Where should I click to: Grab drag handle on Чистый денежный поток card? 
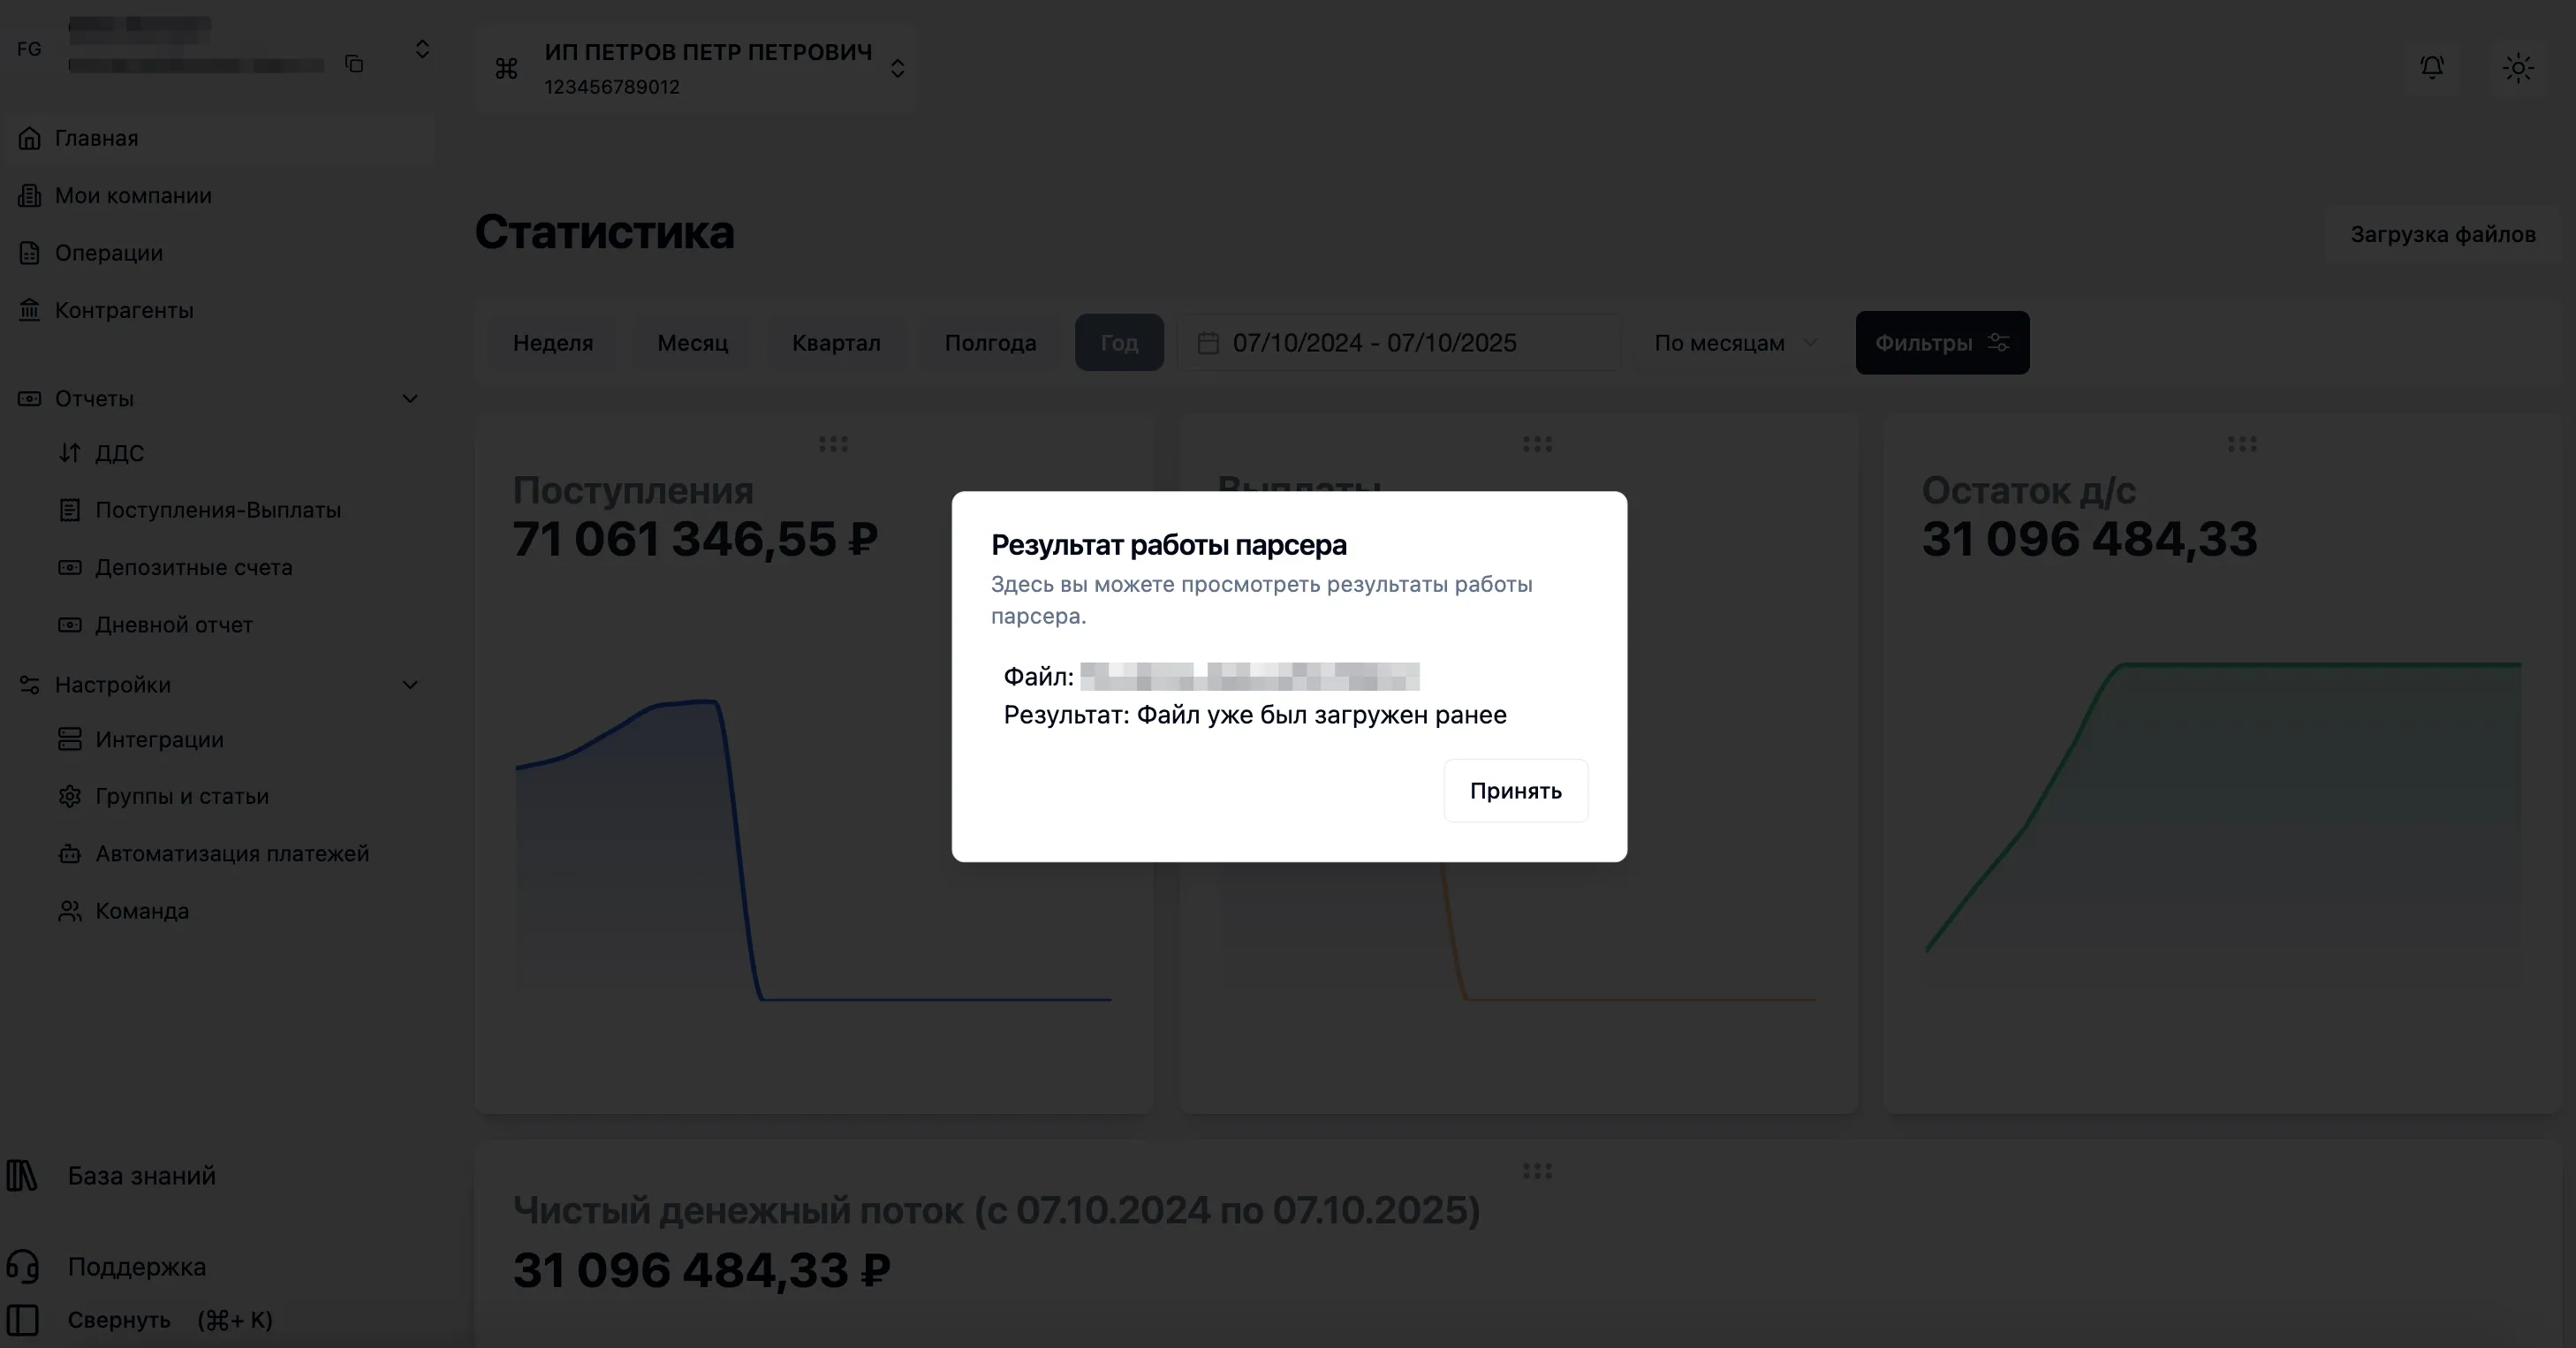tap(1537, 1170)
